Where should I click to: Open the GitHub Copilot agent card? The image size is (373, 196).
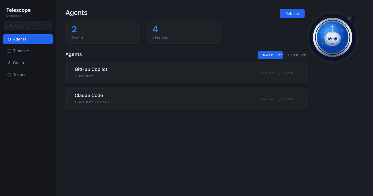(x=186, y=73)
